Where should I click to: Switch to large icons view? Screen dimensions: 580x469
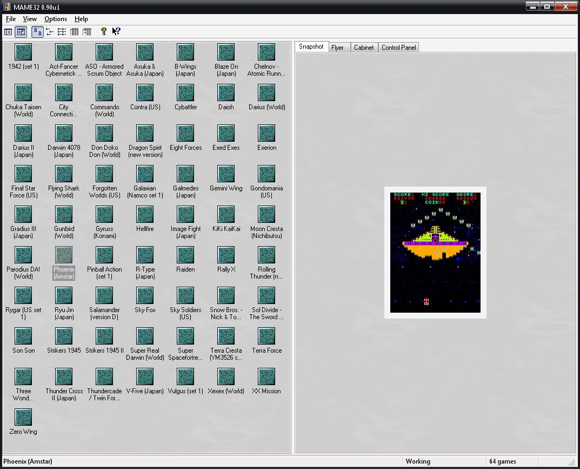(37, 32)
